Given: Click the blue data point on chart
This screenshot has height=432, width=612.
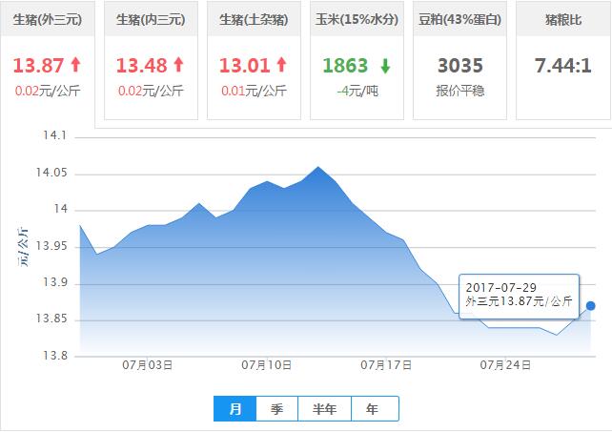Looking at the screenshot, I should tap(590, 306).
